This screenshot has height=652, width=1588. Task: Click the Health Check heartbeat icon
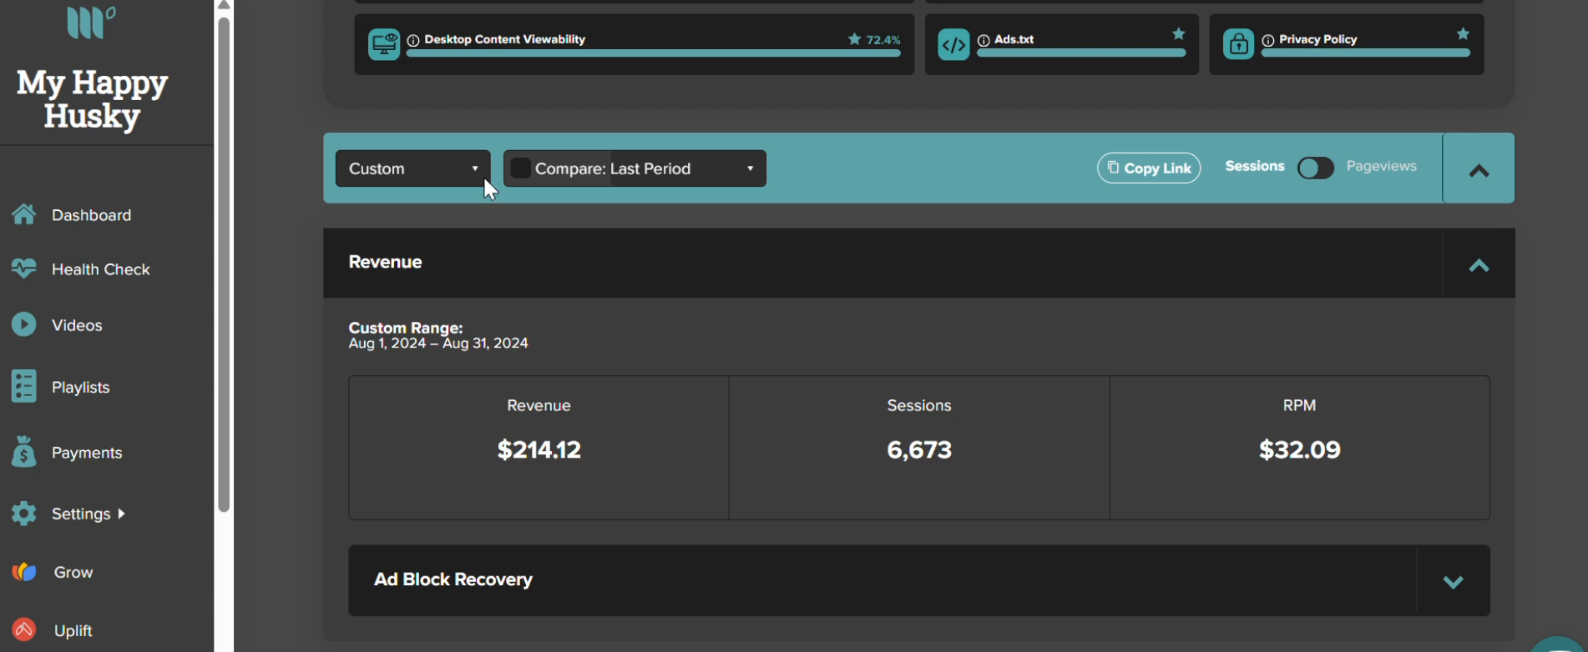coord(24,268)
